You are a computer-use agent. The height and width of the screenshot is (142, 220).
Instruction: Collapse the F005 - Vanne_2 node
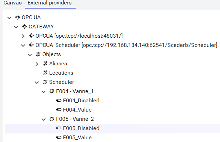(x=44, y=119)
